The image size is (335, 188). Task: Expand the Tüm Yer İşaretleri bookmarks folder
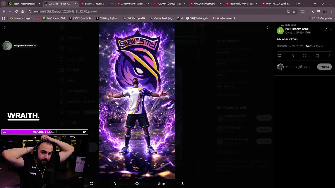point(322,18)
